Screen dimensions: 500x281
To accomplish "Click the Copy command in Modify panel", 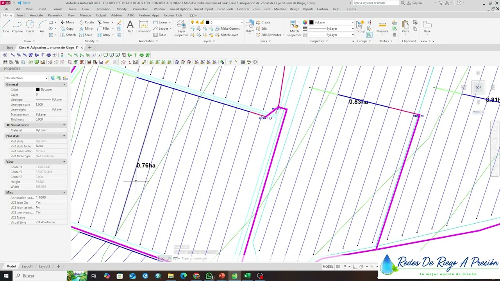I will tap(67, 28).
